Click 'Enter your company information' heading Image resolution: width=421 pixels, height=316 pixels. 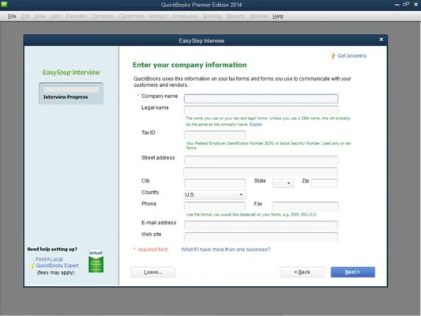pos(190,65)
